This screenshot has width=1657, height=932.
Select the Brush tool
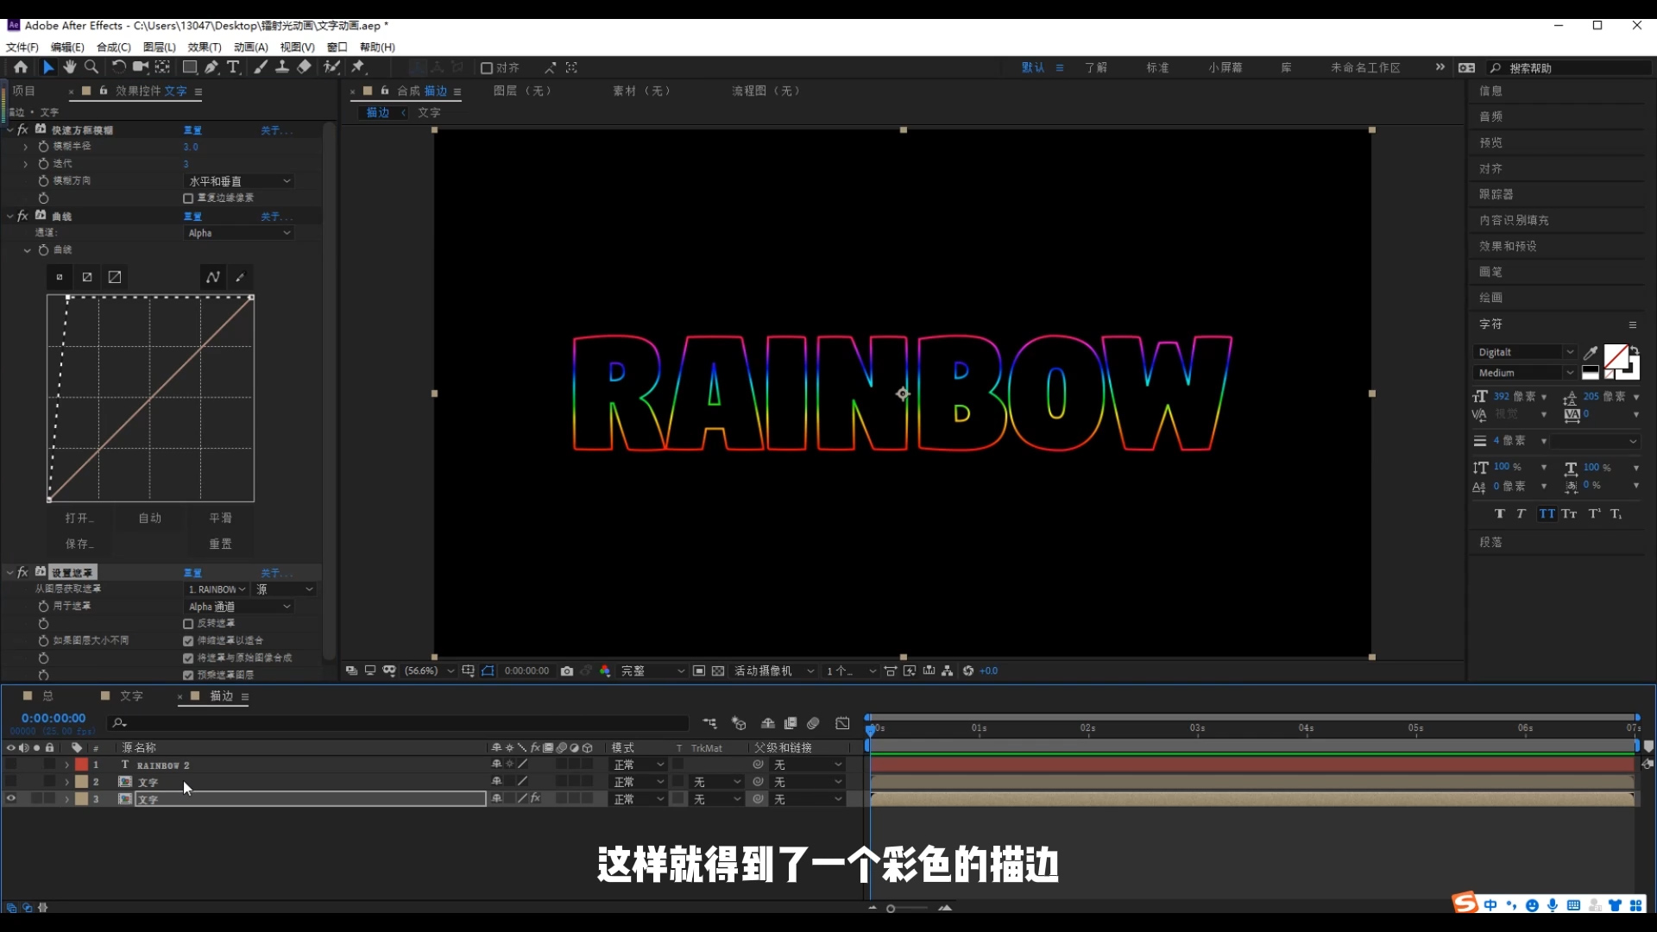click(260, 67)
